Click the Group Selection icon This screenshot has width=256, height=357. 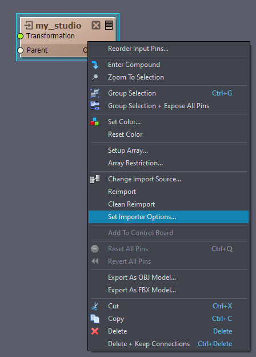pyautogui.click(x=95, y=93)
